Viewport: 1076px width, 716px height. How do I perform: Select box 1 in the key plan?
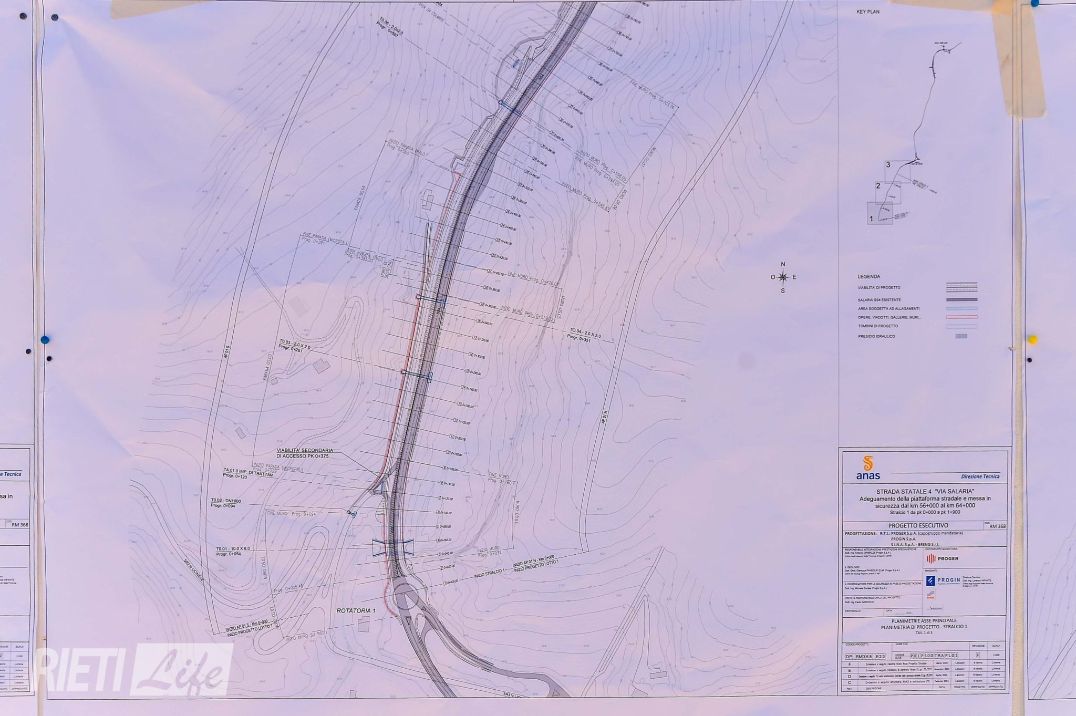pos(880,214)
